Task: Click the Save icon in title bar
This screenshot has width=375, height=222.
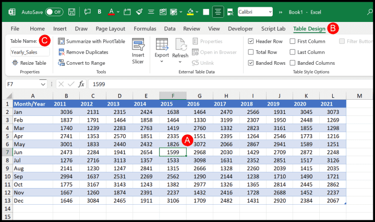Action: pos(71,11)
